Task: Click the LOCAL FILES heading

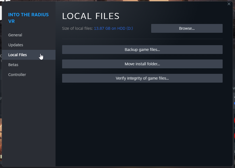Action: coord(91,16)
